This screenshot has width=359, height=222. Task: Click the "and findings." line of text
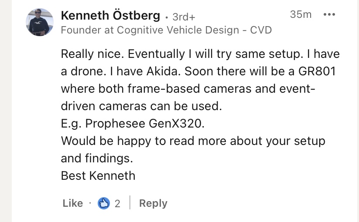click(96, 158)
